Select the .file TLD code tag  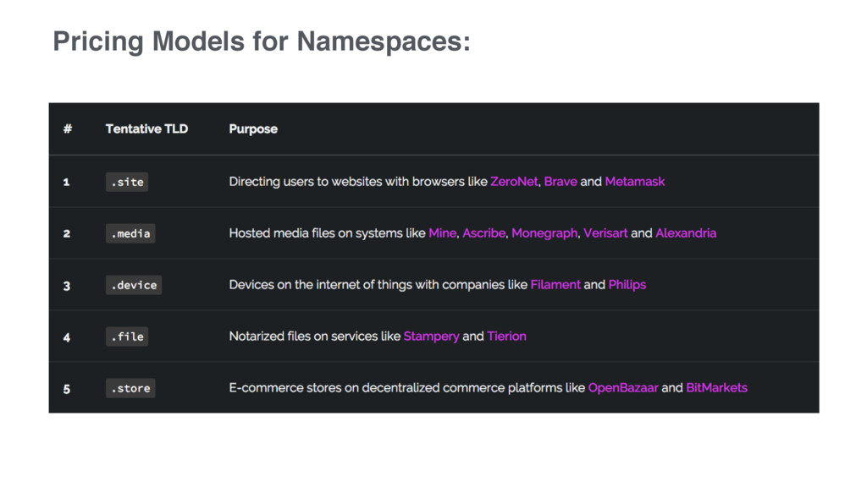(127, 337)
